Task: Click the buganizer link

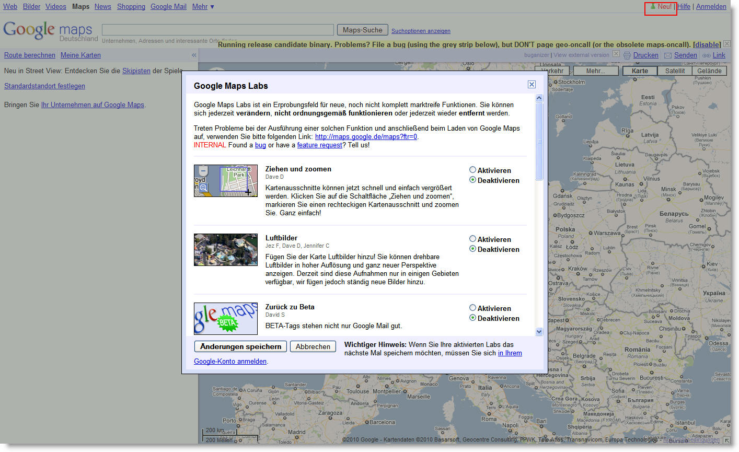Action: [537, 55]
